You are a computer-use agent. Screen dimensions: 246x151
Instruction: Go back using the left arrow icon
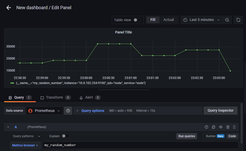click(x=9, y=8)
